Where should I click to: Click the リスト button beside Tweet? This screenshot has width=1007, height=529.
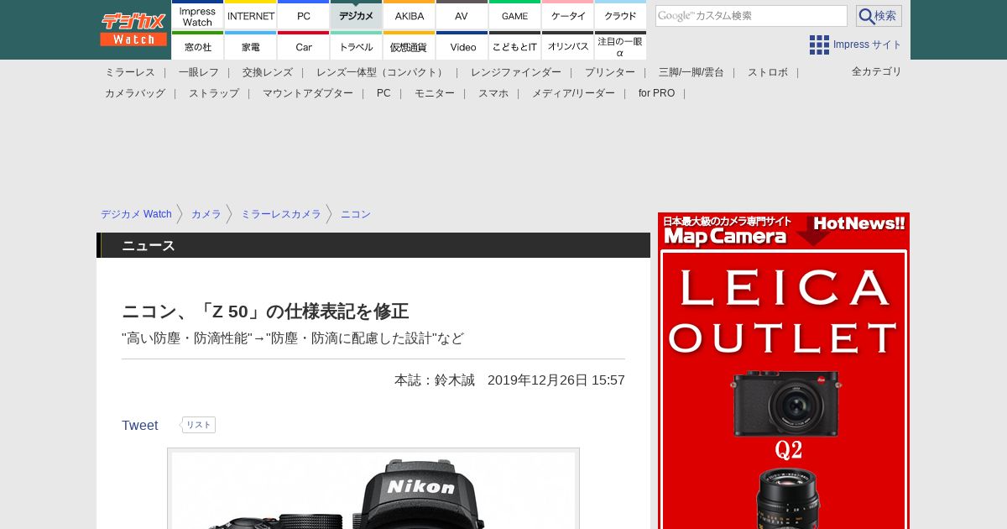click(199, 425)
